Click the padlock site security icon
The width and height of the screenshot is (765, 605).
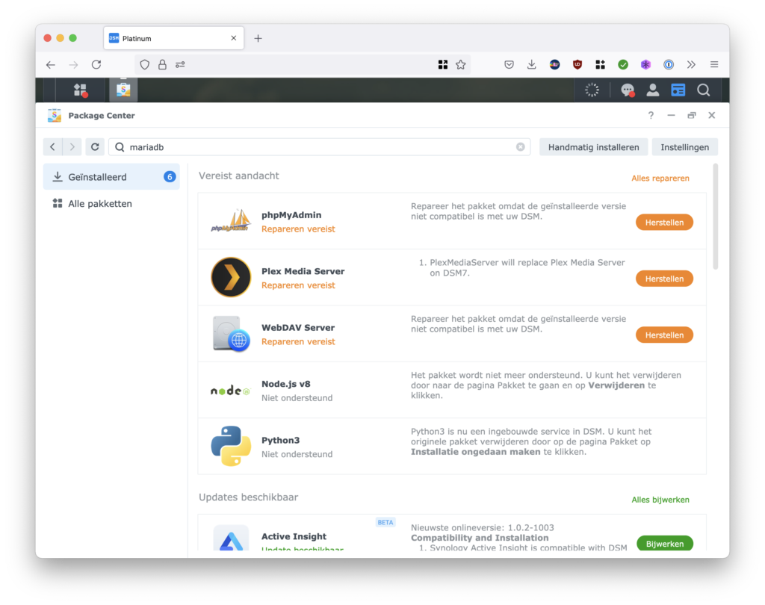(162, 64)
